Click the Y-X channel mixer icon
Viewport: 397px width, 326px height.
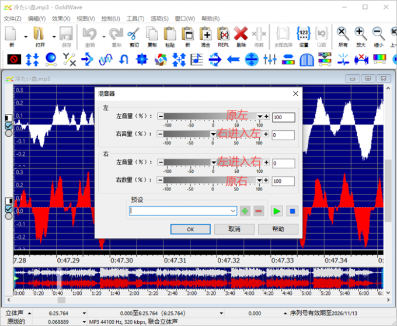pos(69,60)
